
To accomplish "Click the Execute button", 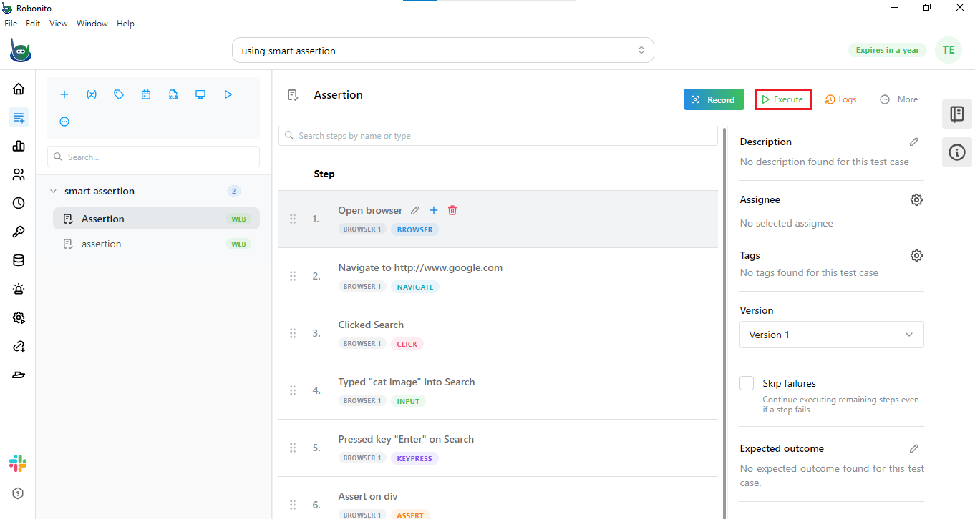I will click(782, 99).
